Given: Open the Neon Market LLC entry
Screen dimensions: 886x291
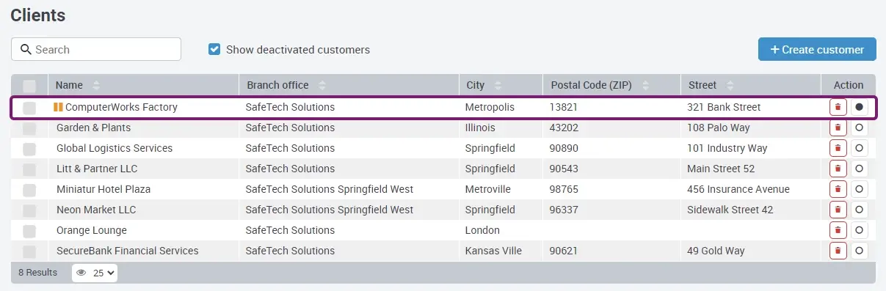Looking at the screenshot, I should tap(96, 210).
